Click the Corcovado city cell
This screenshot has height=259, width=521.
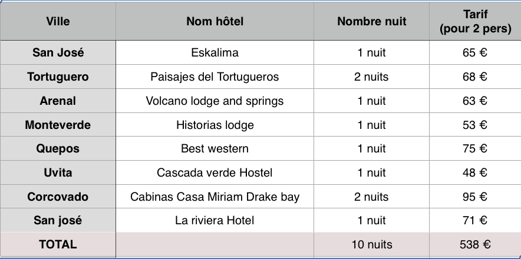tap(58, 197)
